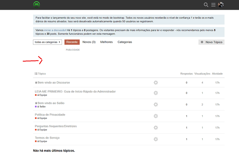
Task: Click views count 2 on Bem-vindo ao Salão row
Action: (x=202, y=105)
